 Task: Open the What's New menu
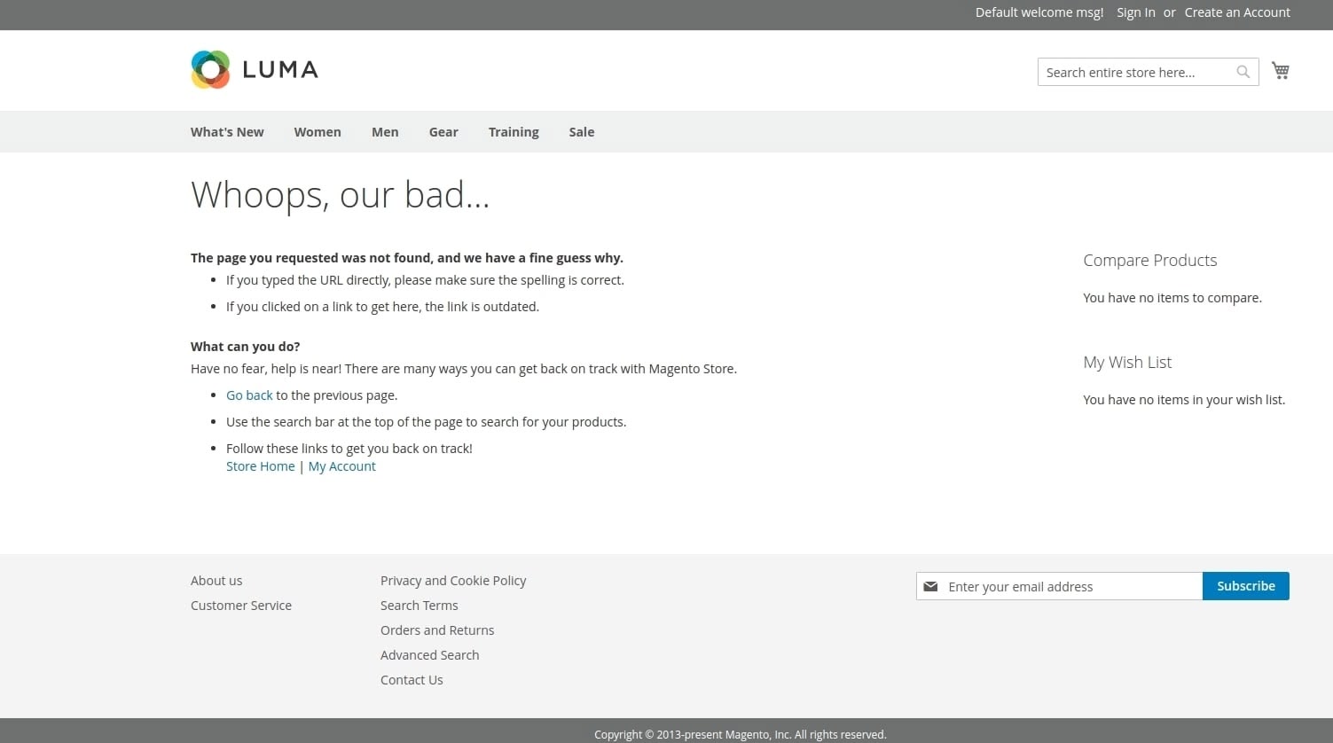tap(227, 132)
